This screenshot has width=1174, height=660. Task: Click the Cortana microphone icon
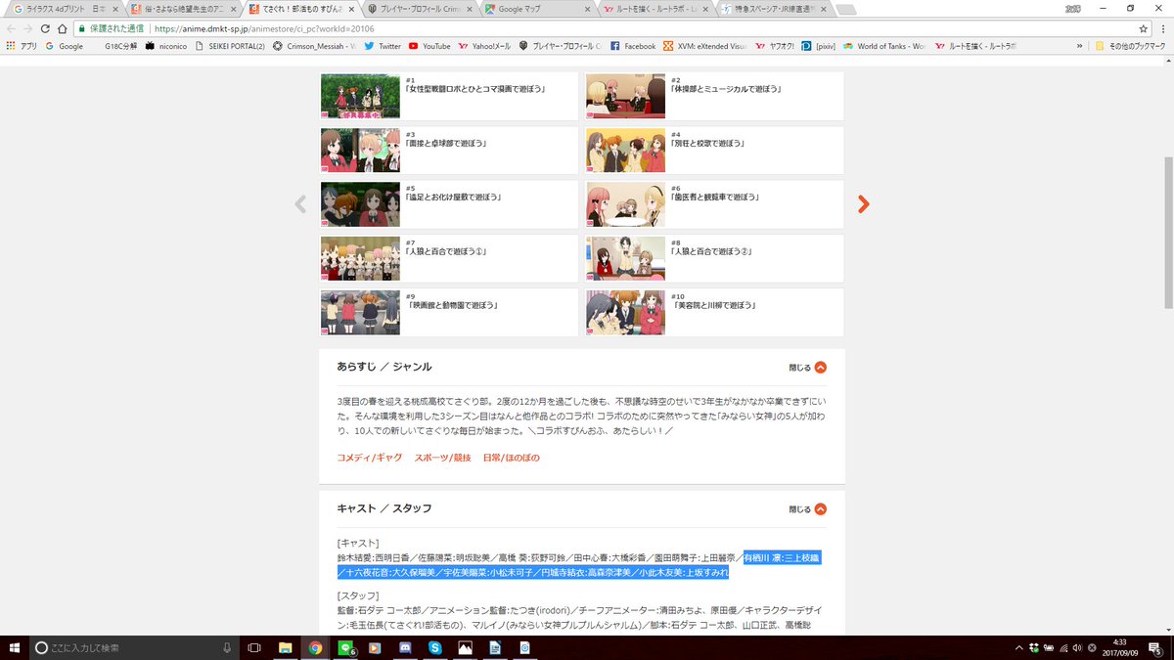(x=227, y=647)
